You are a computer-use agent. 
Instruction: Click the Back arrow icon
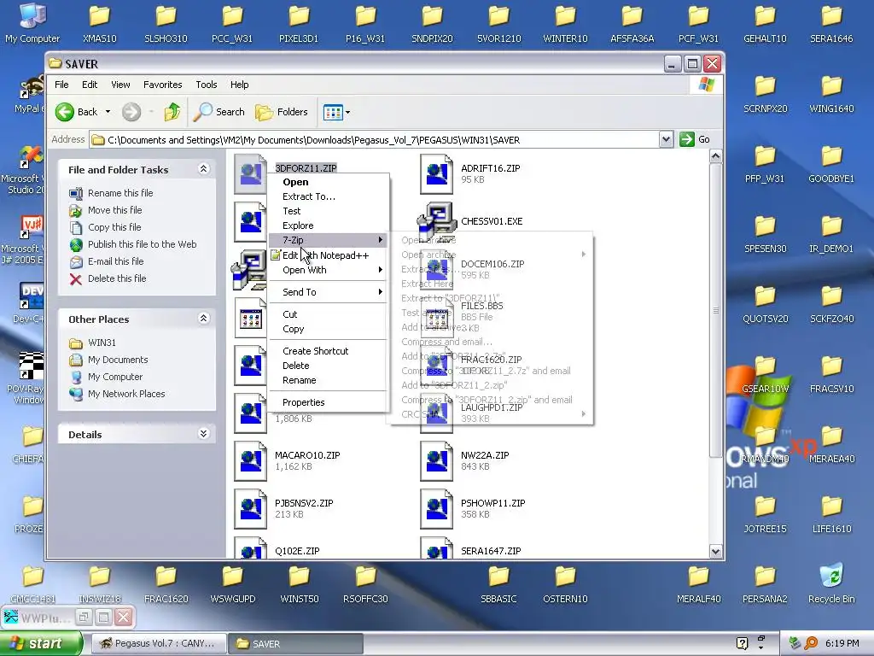(65, 112)
